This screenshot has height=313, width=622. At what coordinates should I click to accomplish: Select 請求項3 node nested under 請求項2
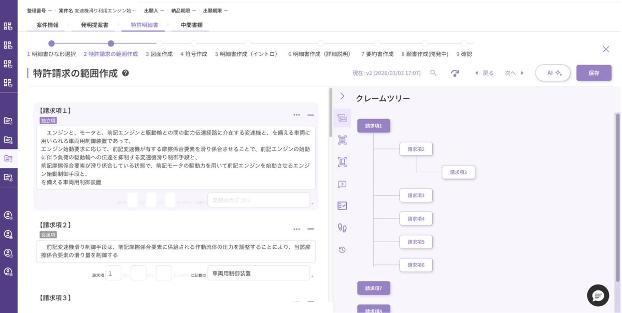[x=459, y=172]
